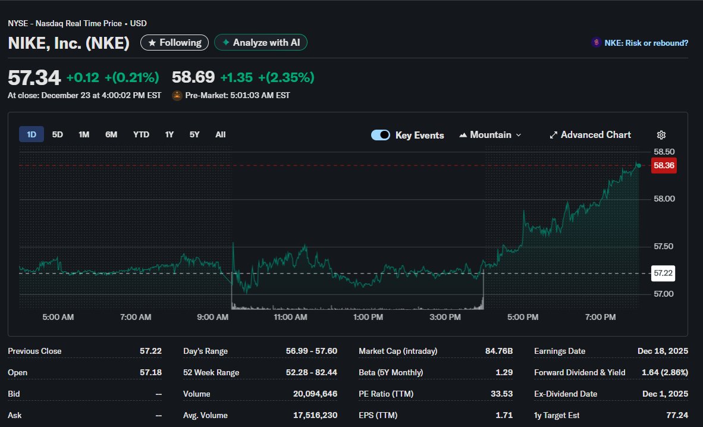Image resolution: width=703 pixels, height=427 pixels.
Task: Click the current price marker 58.36
Action: click(663, 166)
